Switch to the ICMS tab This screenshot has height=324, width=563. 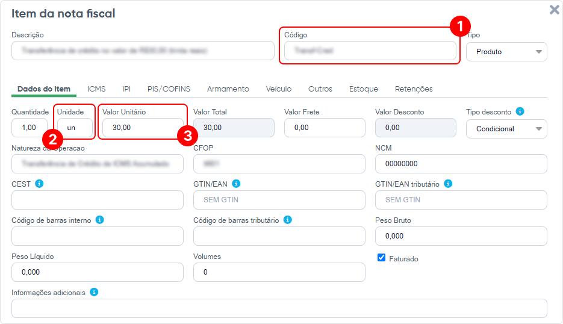[x=96, y=89]
